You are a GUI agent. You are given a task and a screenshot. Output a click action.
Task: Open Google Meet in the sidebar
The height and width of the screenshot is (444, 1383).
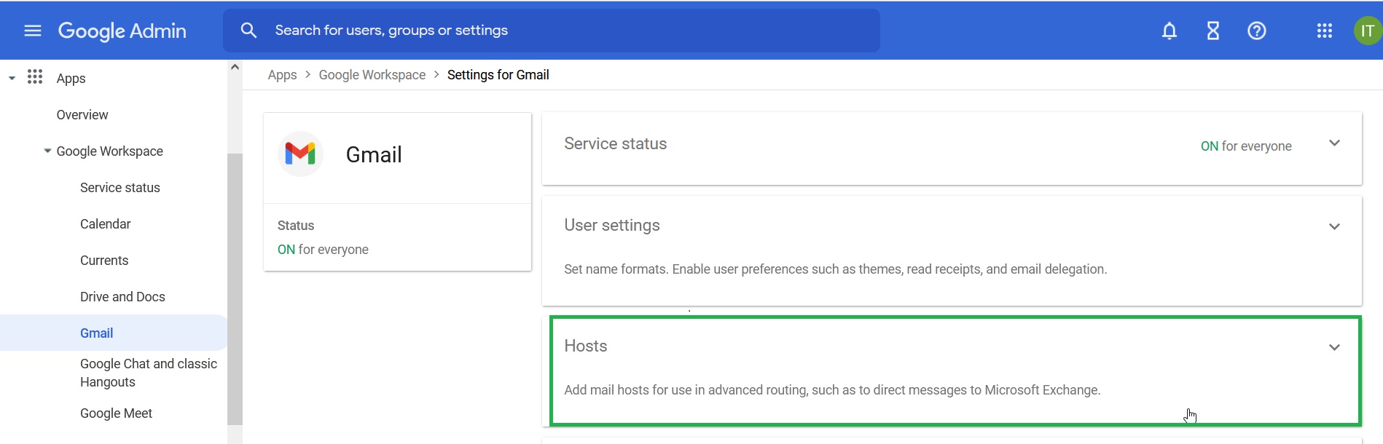coord(116,413)
